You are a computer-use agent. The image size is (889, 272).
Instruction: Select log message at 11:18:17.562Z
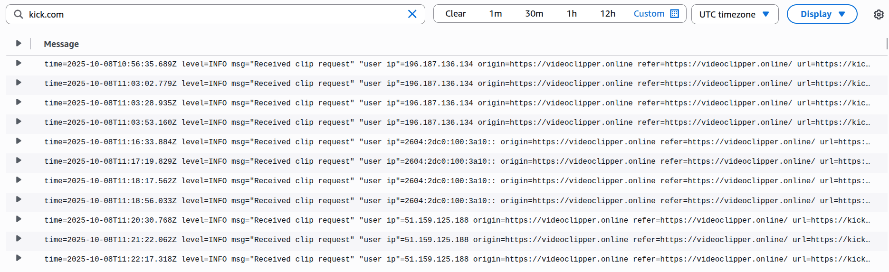point(457,181)
